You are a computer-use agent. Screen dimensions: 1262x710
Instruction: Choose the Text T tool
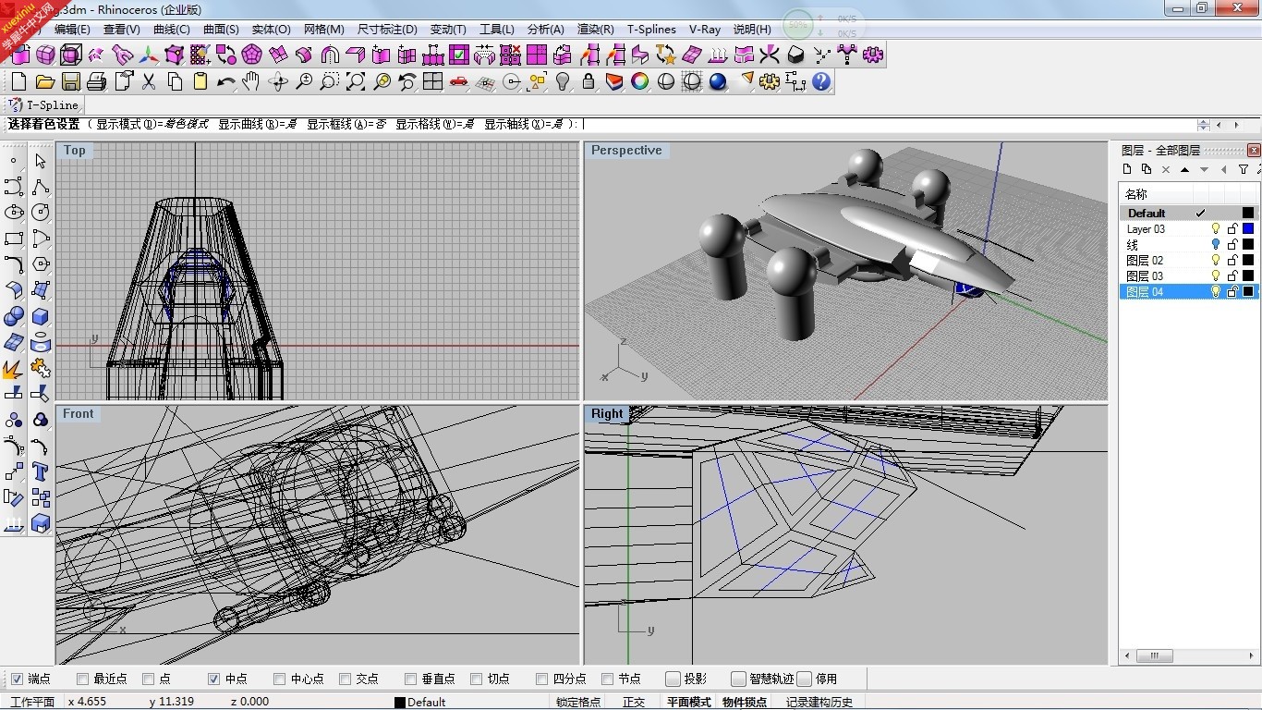(x=40, y=472)
